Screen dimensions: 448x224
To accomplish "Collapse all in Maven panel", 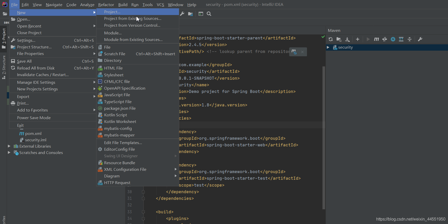I will point(410,39).
